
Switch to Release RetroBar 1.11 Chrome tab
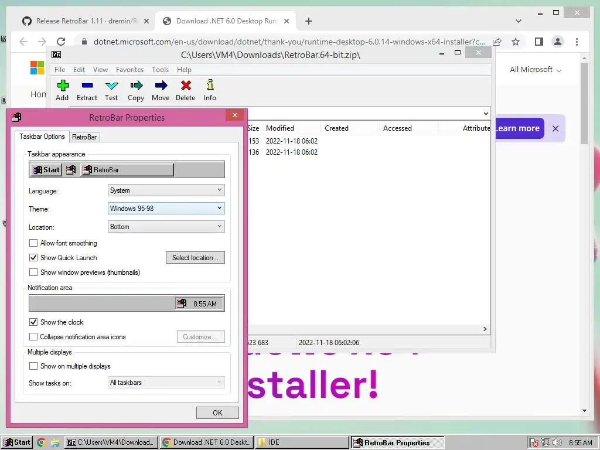(x=86, y=21)
